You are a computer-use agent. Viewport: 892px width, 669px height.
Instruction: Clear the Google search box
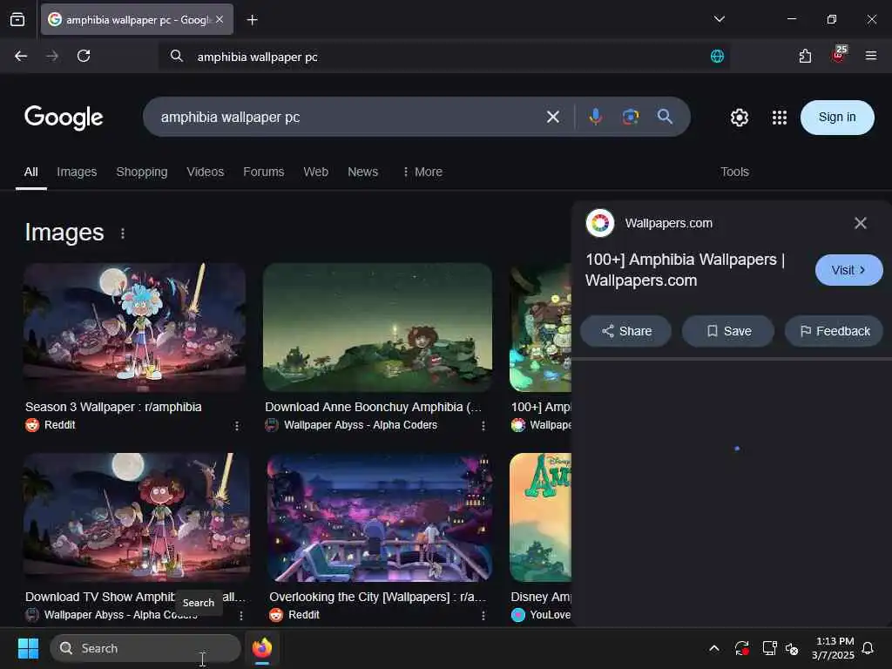pyautogui.click(x=552, y=118)
